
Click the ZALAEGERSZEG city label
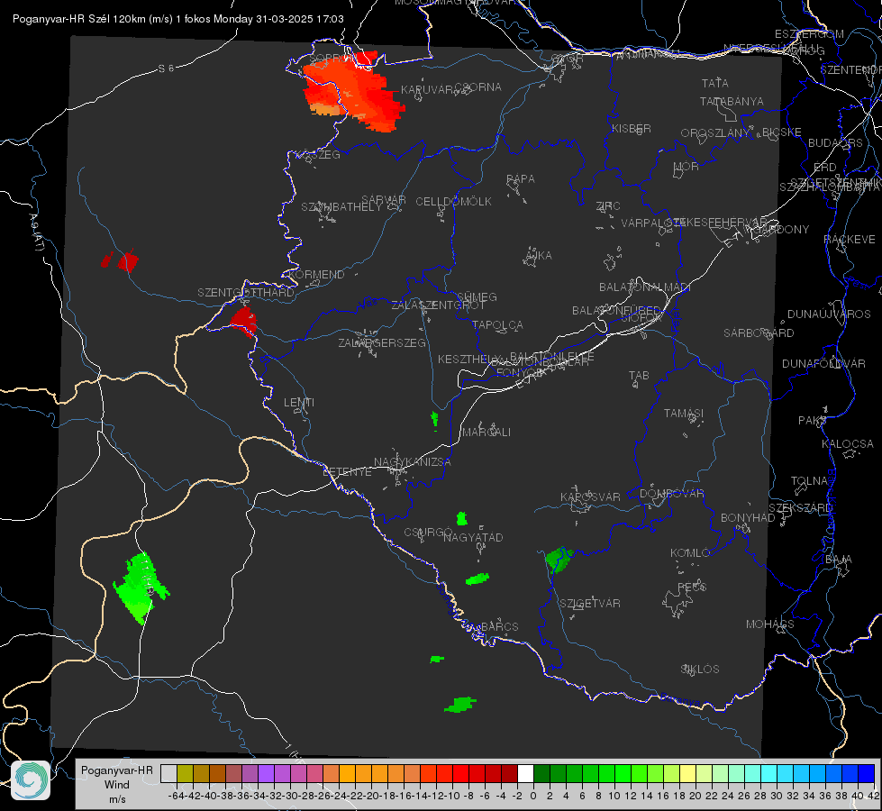coord(382,342)
